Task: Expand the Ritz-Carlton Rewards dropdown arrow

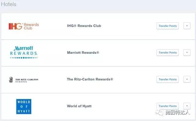Action: 187,79
